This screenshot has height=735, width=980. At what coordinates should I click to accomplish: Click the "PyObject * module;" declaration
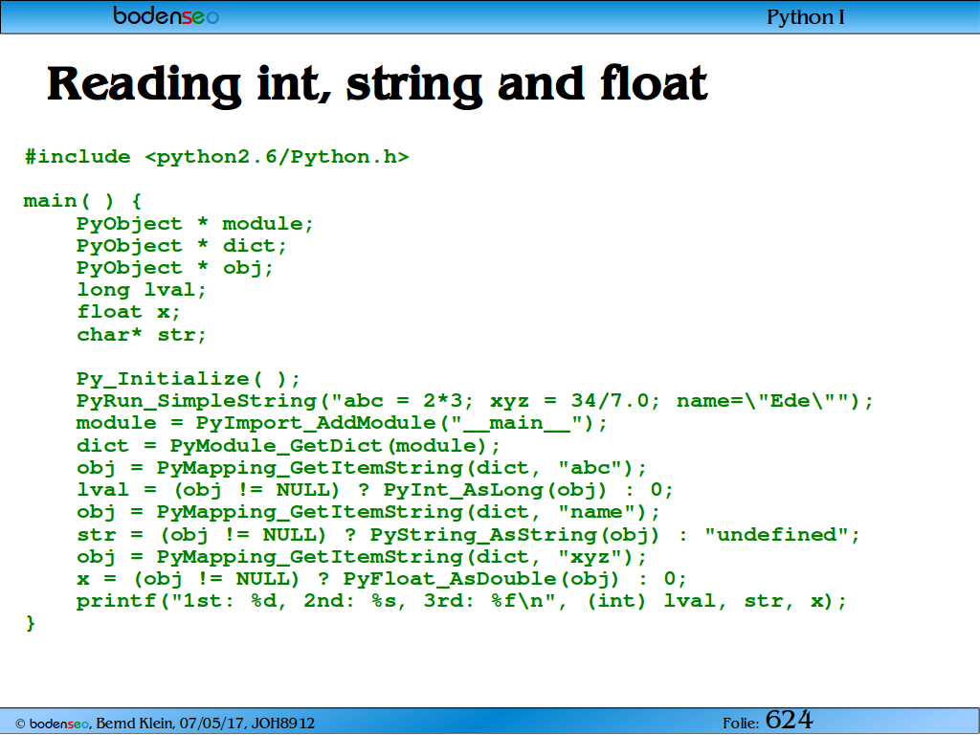[194, 224]
